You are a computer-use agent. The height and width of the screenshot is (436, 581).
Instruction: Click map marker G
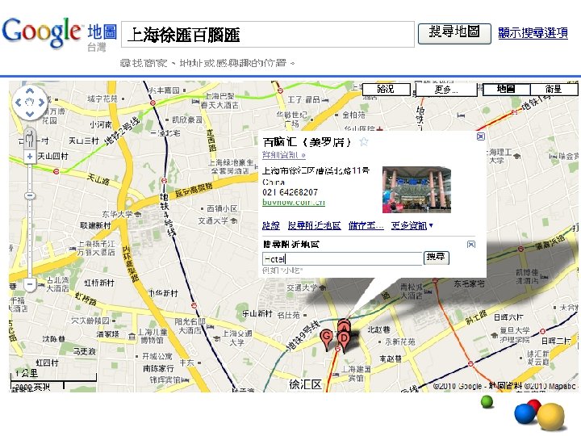(x=326, y=339)
